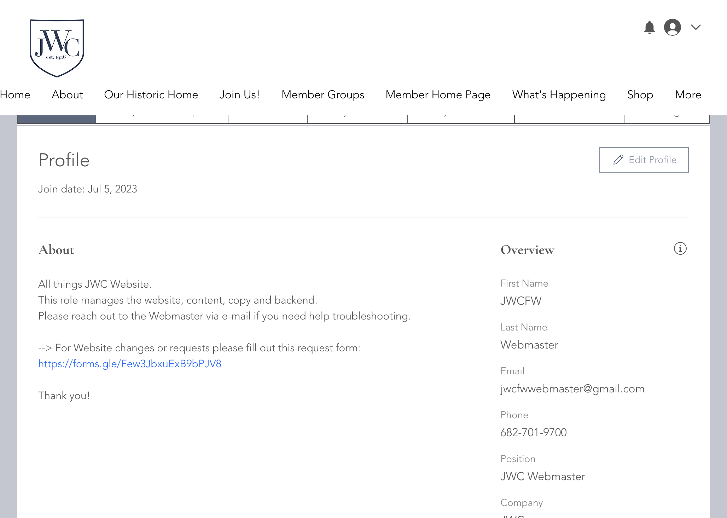Click the 'Overview' section heading
The width and height of the screenshot is (727, 518).
(x=527, y=250)
